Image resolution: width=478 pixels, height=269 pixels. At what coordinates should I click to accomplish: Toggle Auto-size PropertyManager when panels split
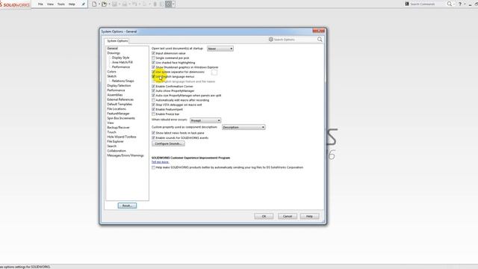click(x=153, y=96)
